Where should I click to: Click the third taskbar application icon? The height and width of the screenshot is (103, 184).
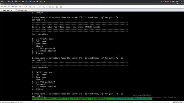(9, 1)
